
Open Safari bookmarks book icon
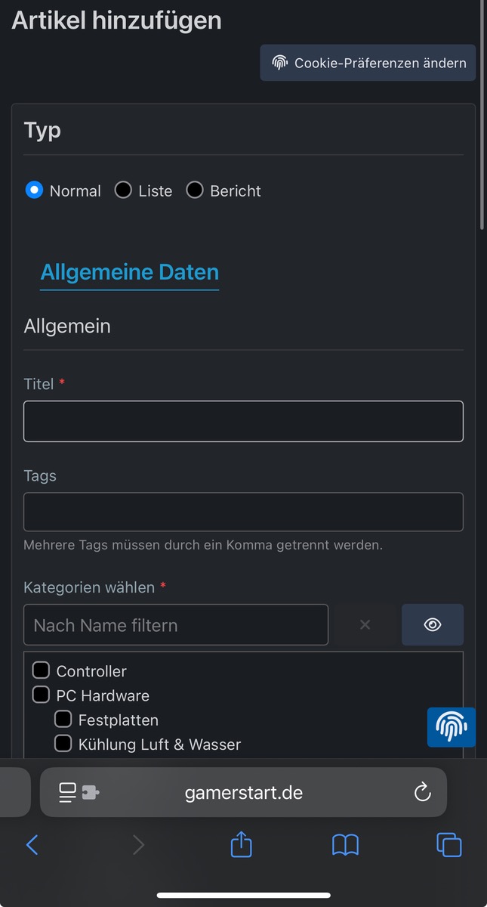click(x=345, y=844)
